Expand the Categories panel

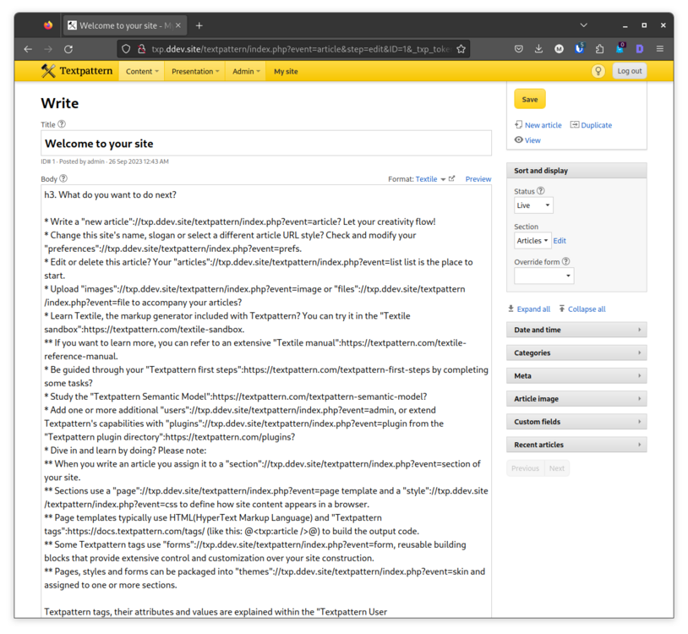(576, 353)
